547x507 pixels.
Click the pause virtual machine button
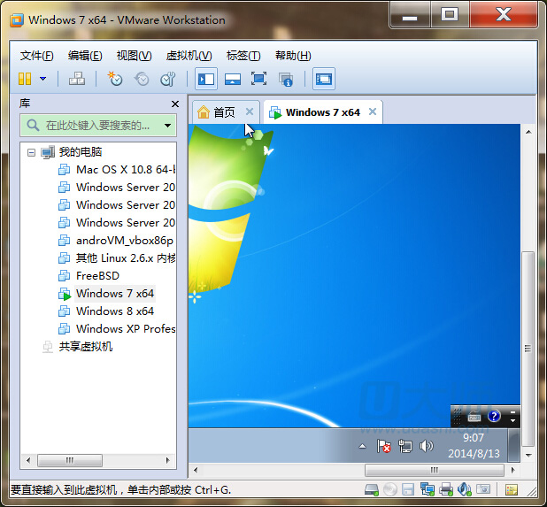25,79
